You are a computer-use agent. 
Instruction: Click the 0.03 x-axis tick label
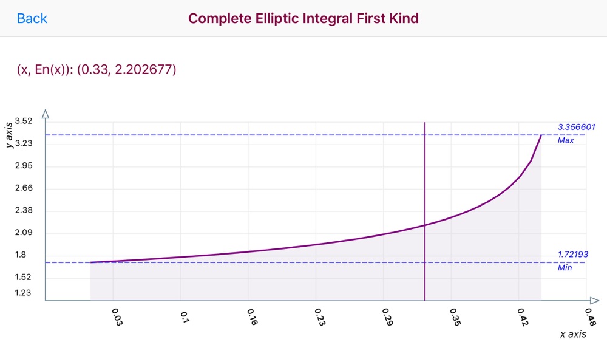(117, 317)
